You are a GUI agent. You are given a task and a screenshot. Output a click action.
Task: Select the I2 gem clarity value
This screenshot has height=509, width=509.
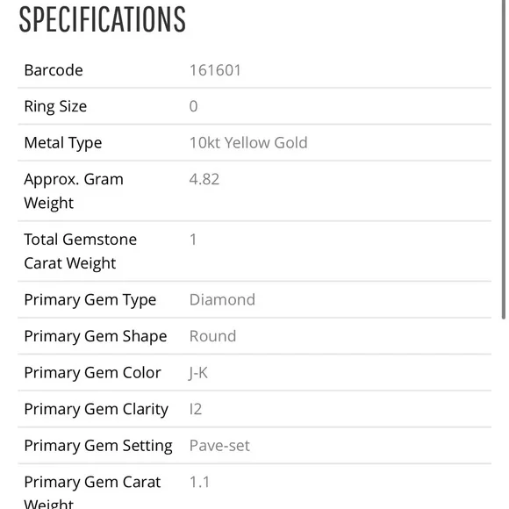(196, 409)
